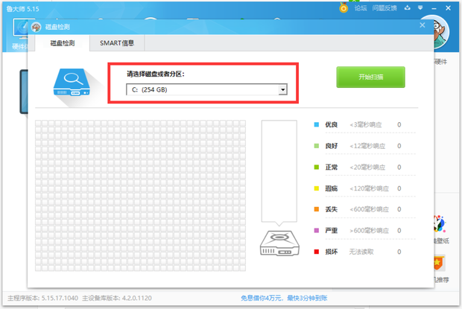Image resolution: width=462 pixels, height=309 pixels.
Task: Click the 开始扫描 button
Action: (x=370, y=77)
